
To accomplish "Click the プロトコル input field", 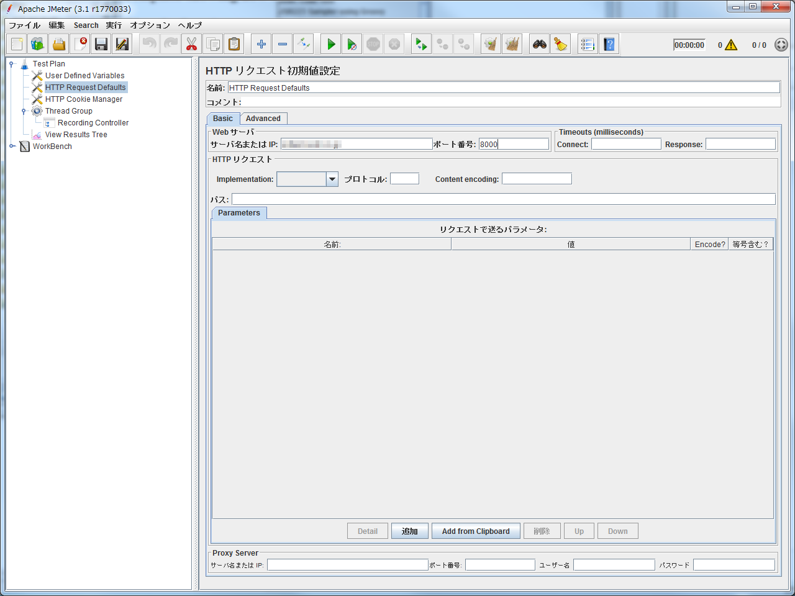I will 404,179.
